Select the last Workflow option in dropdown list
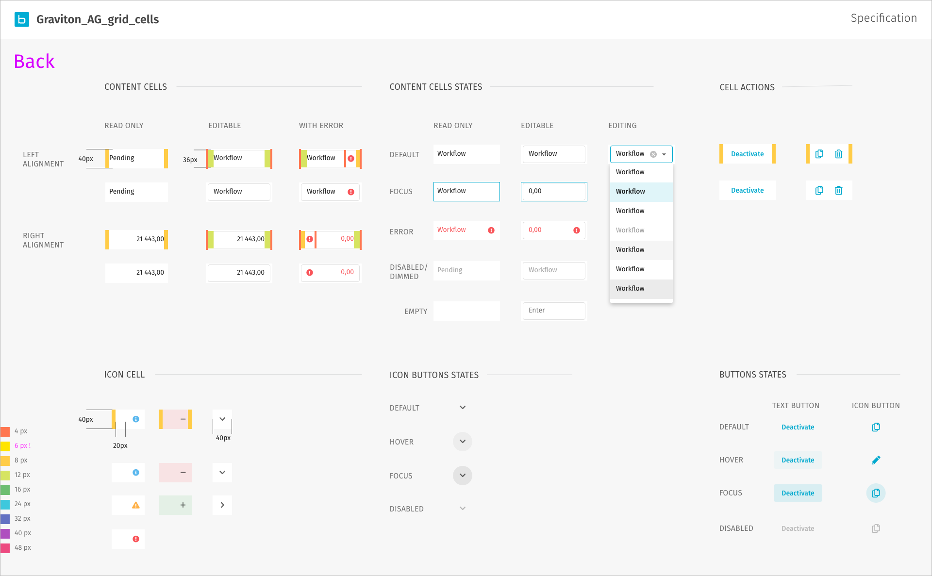 (x=641, y=288)
